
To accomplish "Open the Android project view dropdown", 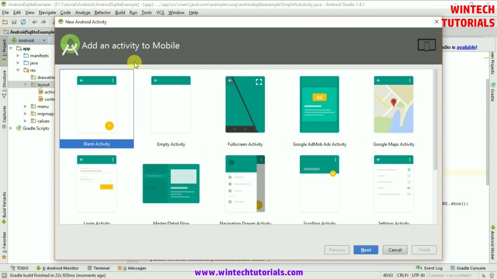I will pos(29,40).
